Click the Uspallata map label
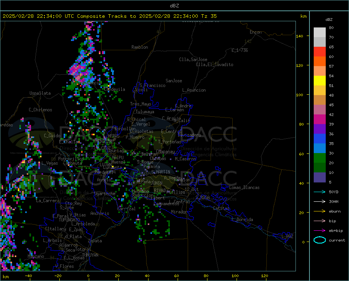Screen dimensions: 349x281 point(40,93)
